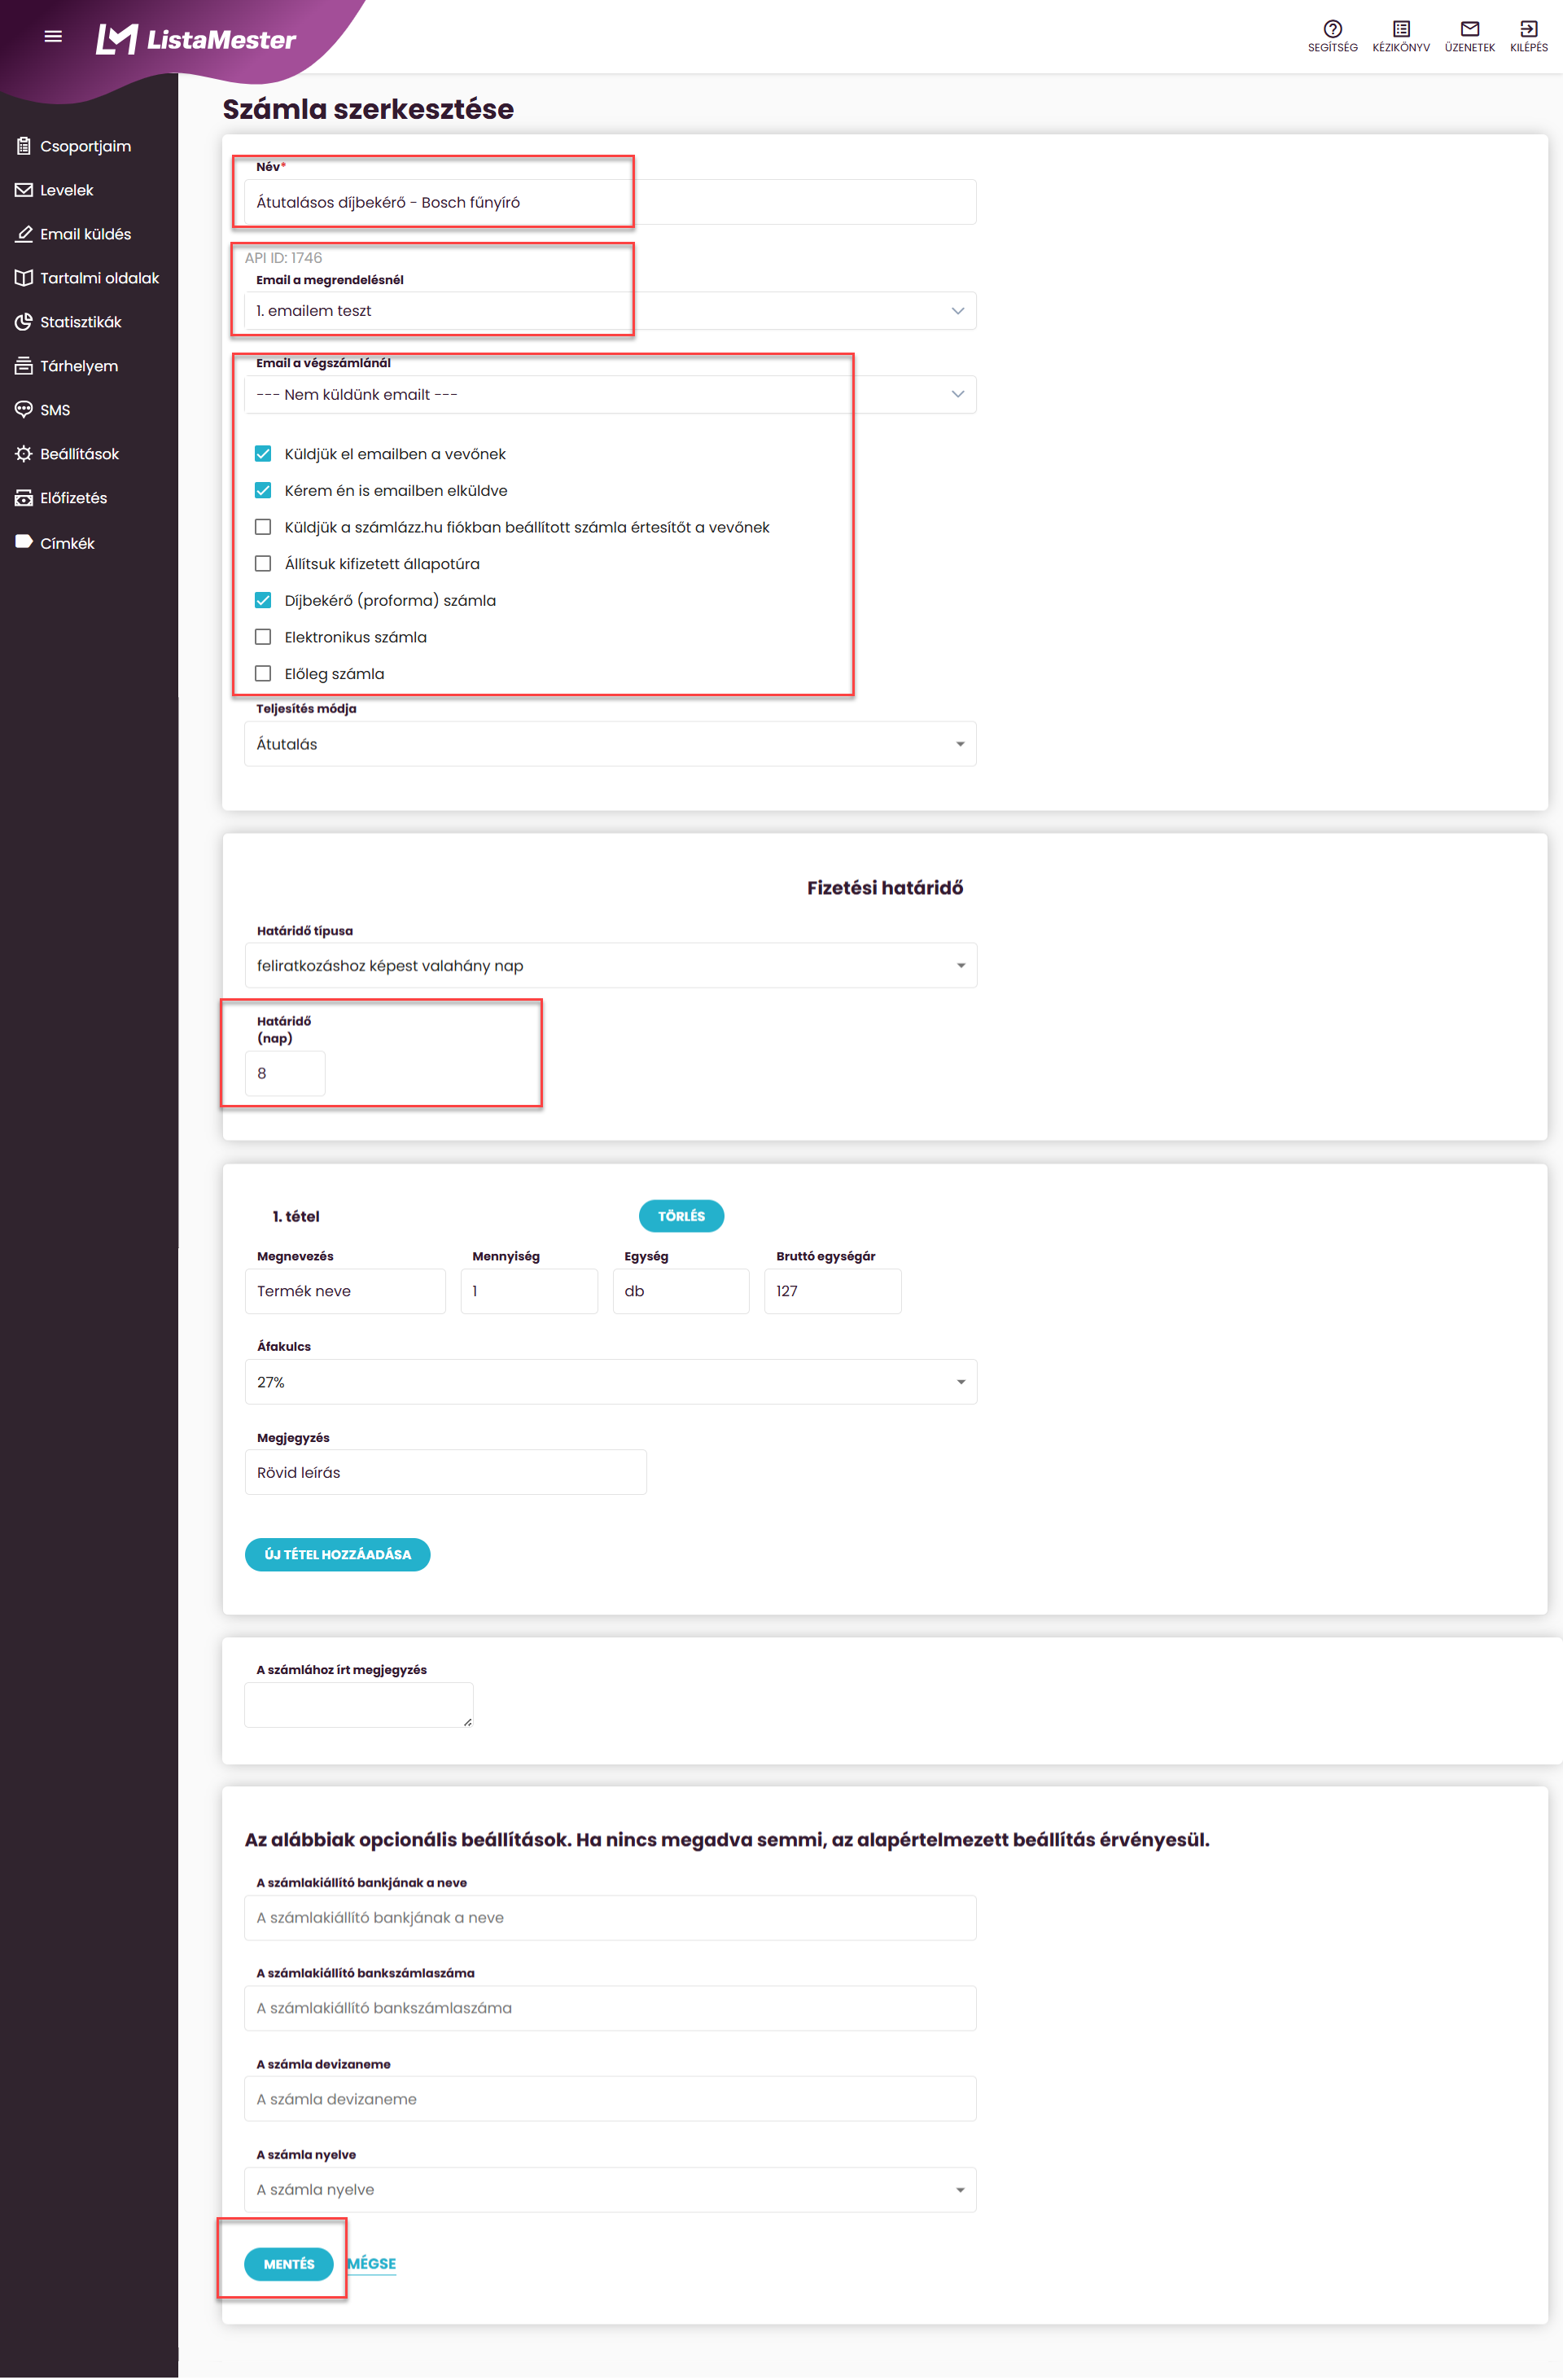Viewport: 1563px width, 2380px height.
Task: Click Új tétel hozzáadása button
Action: [337, 1555]
